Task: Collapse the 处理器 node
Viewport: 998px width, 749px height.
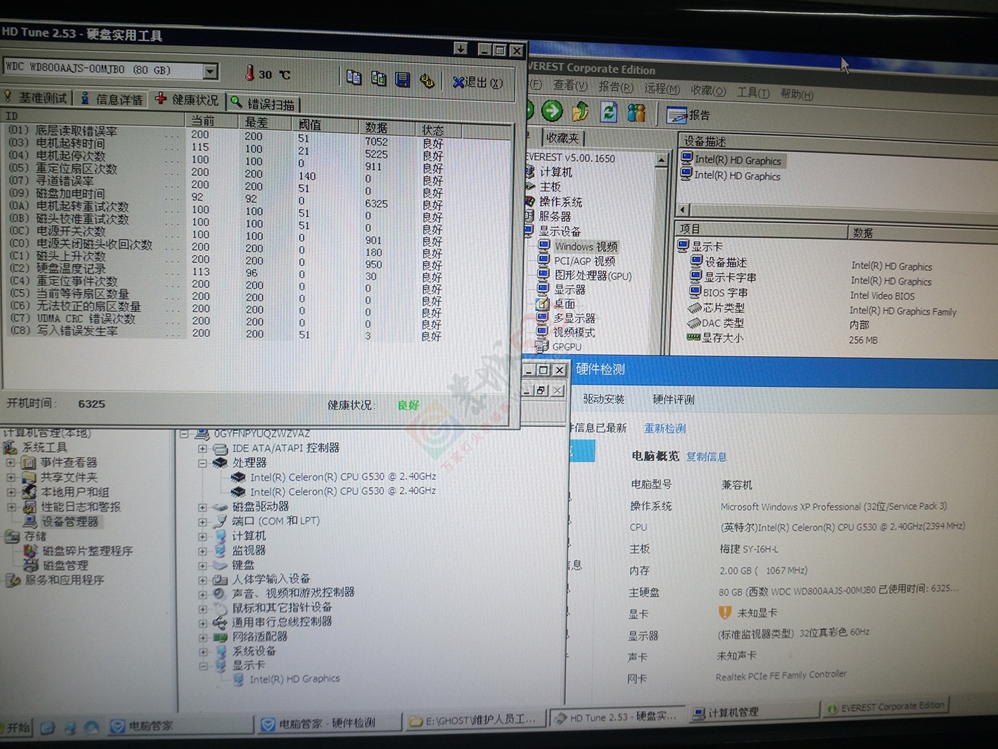Action: (x=202, y=463)
